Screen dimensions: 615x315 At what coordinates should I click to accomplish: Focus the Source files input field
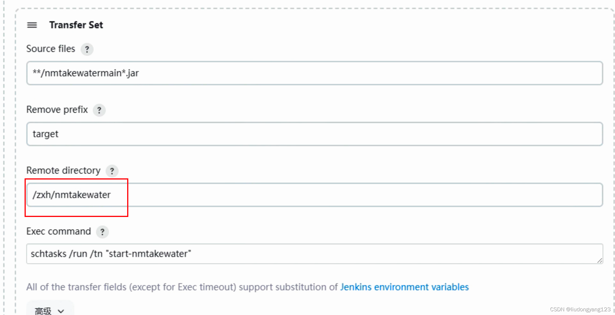[315, 73]
